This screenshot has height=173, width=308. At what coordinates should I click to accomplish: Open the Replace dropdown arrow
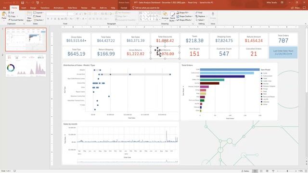pos(207,16)
